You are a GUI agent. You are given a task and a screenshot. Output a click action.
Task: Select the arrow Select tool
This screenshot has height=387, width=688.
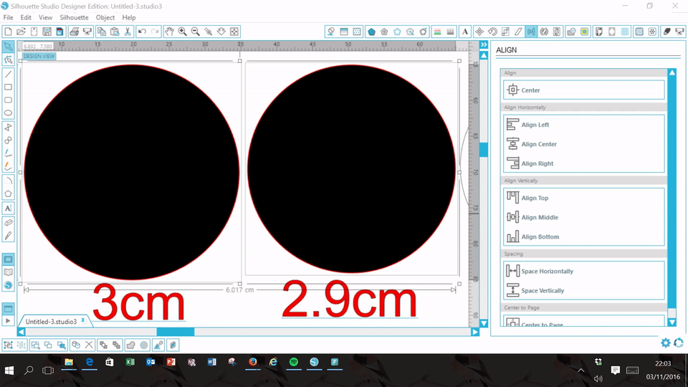click(8, 47)
